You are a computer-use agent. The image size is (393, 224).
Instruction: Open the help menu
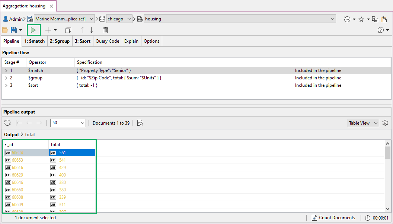point(381,30)
